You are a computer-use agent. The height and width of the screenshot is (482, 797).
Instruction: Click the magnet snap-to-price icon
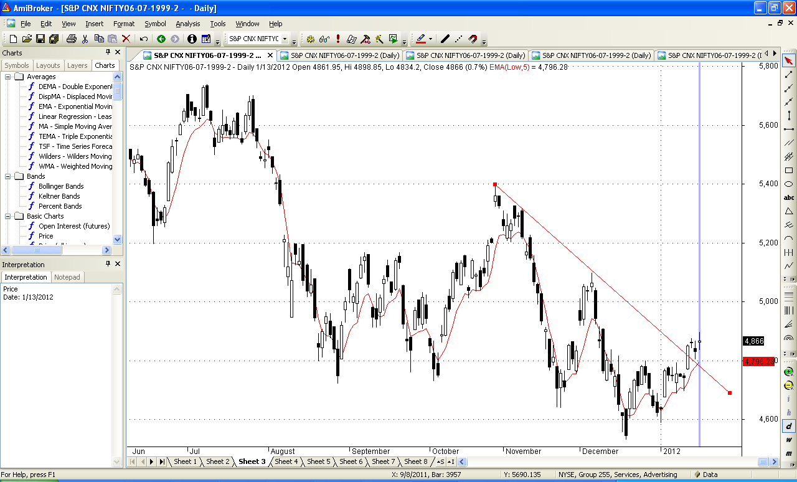point(473,39)
